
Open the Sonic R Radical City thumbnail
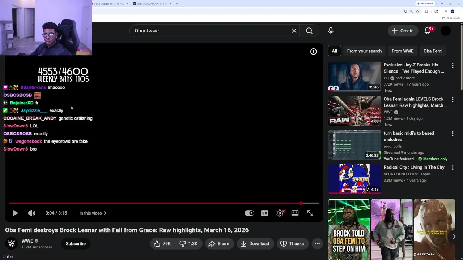(x=354, y=179)
